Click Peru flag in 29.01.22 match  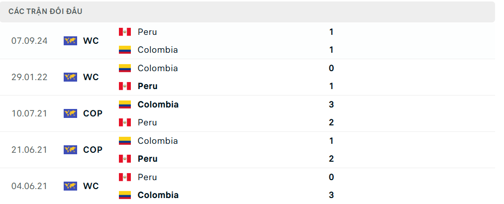[x=125, y=86]
